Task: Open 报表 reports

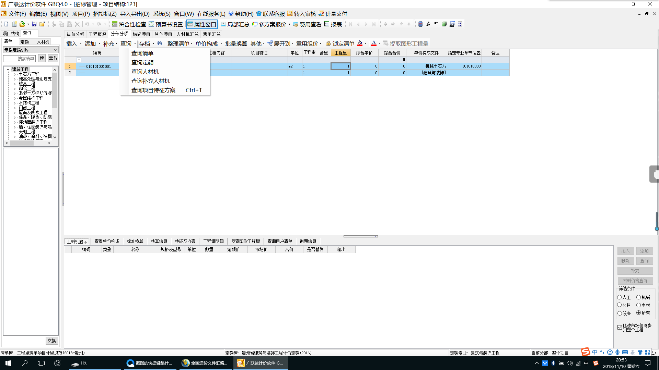Action: [333, 24]
